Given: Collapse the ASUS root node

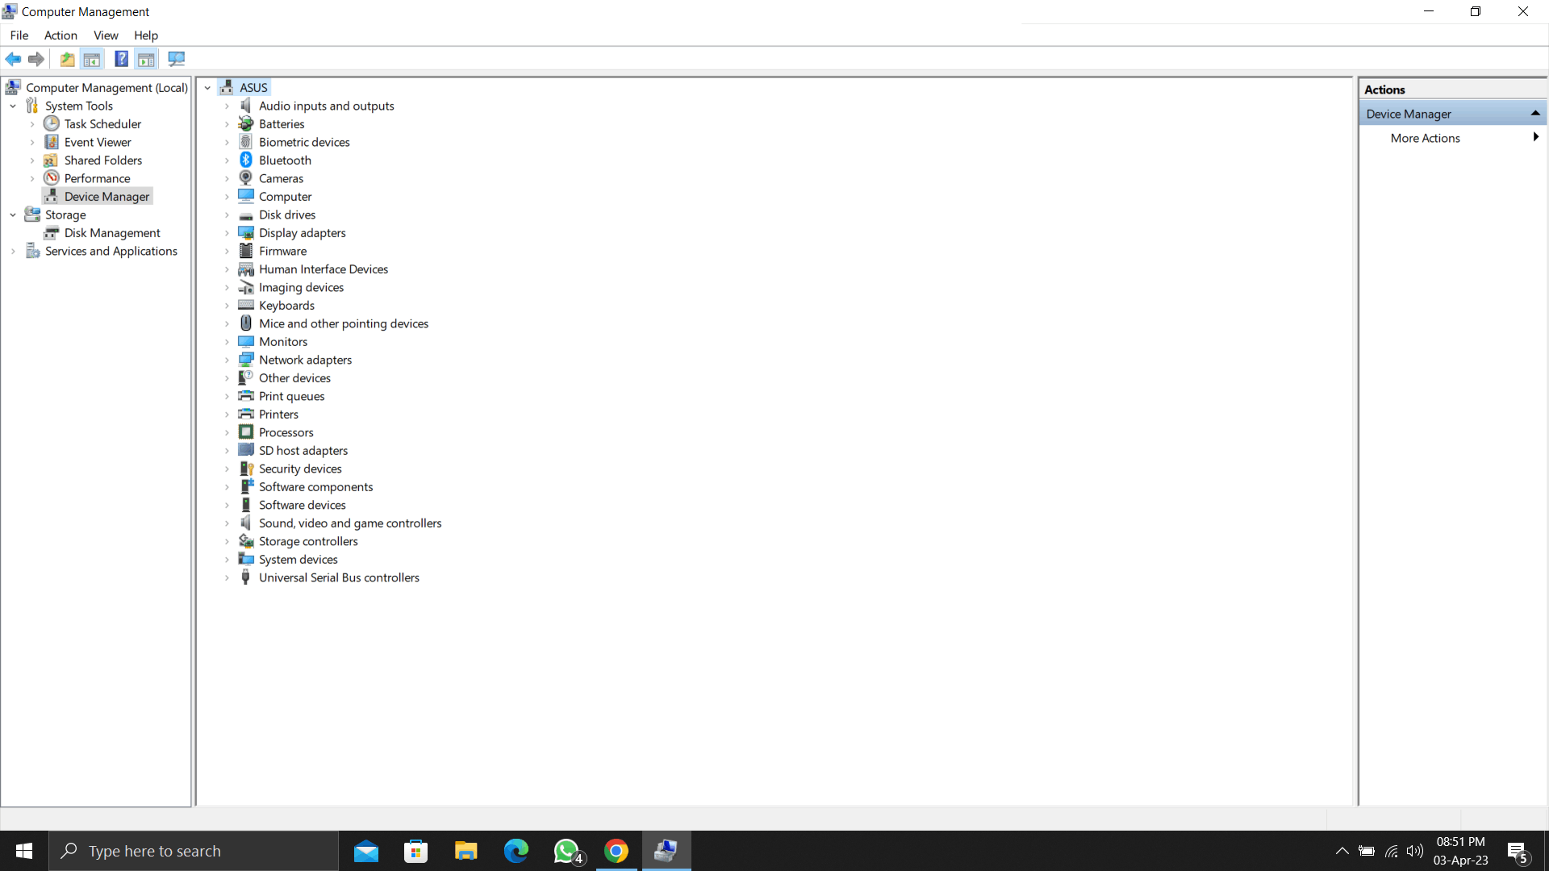Looking at the screenshot, I should coord(207,88).
